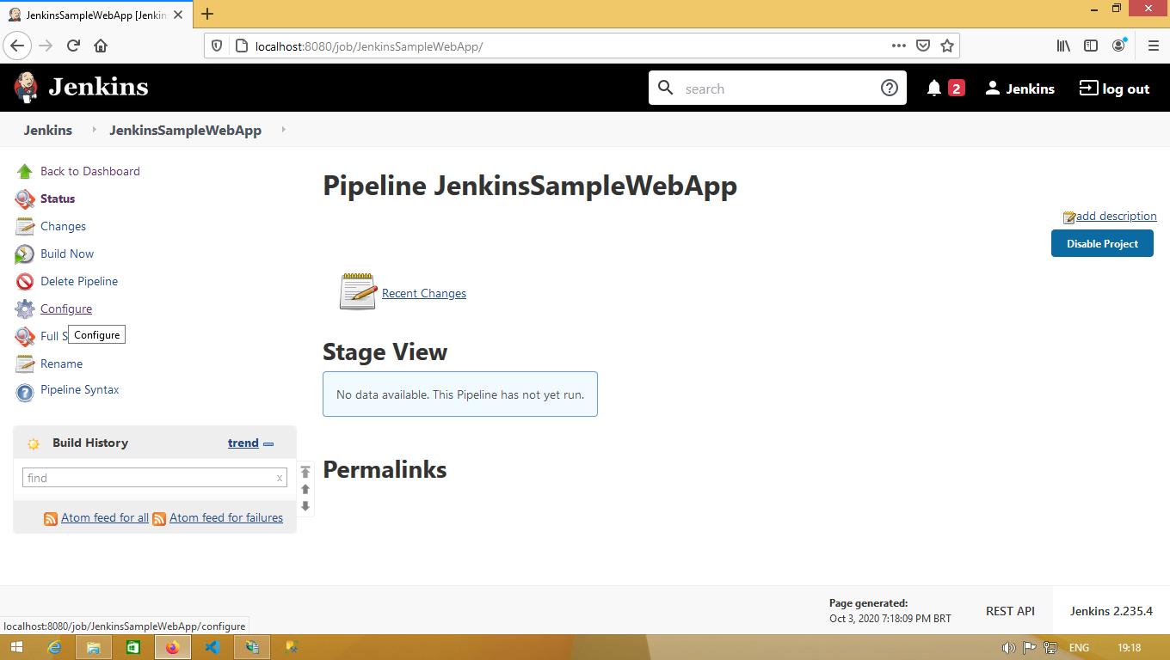Viewport: 1170px width, 660px height.
Task: Clear the build history find field
Action: point(279,478)
